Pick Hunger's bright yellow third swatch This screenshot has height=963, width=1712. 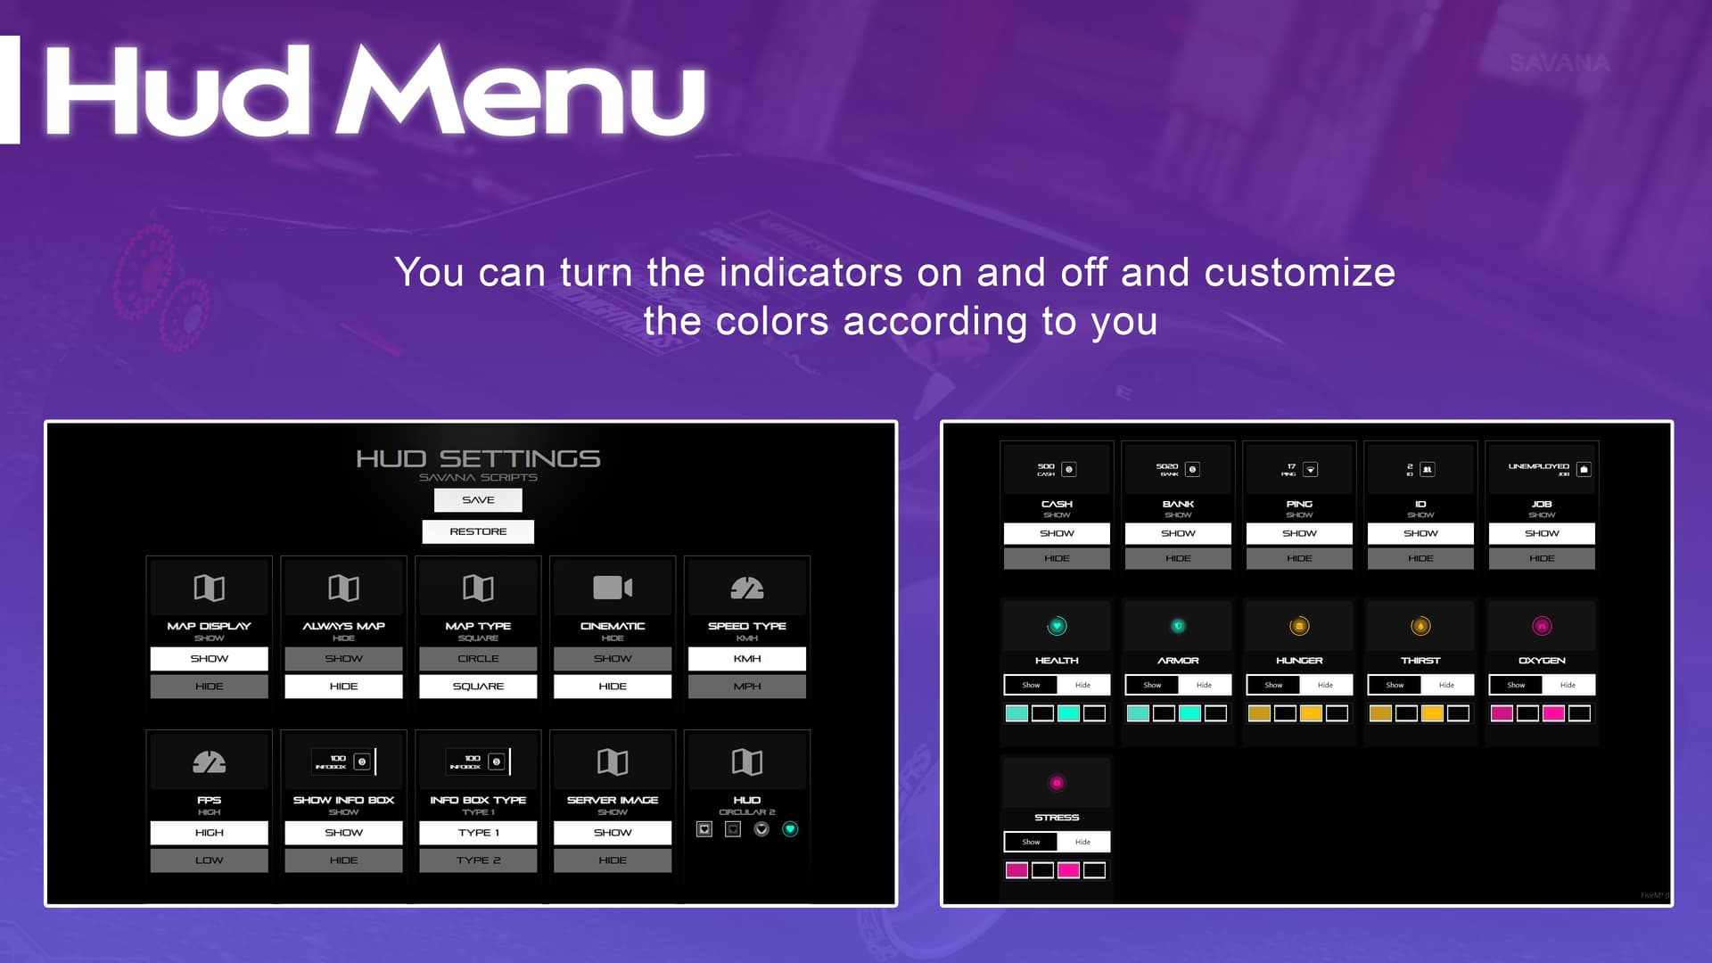(1311, 713)
